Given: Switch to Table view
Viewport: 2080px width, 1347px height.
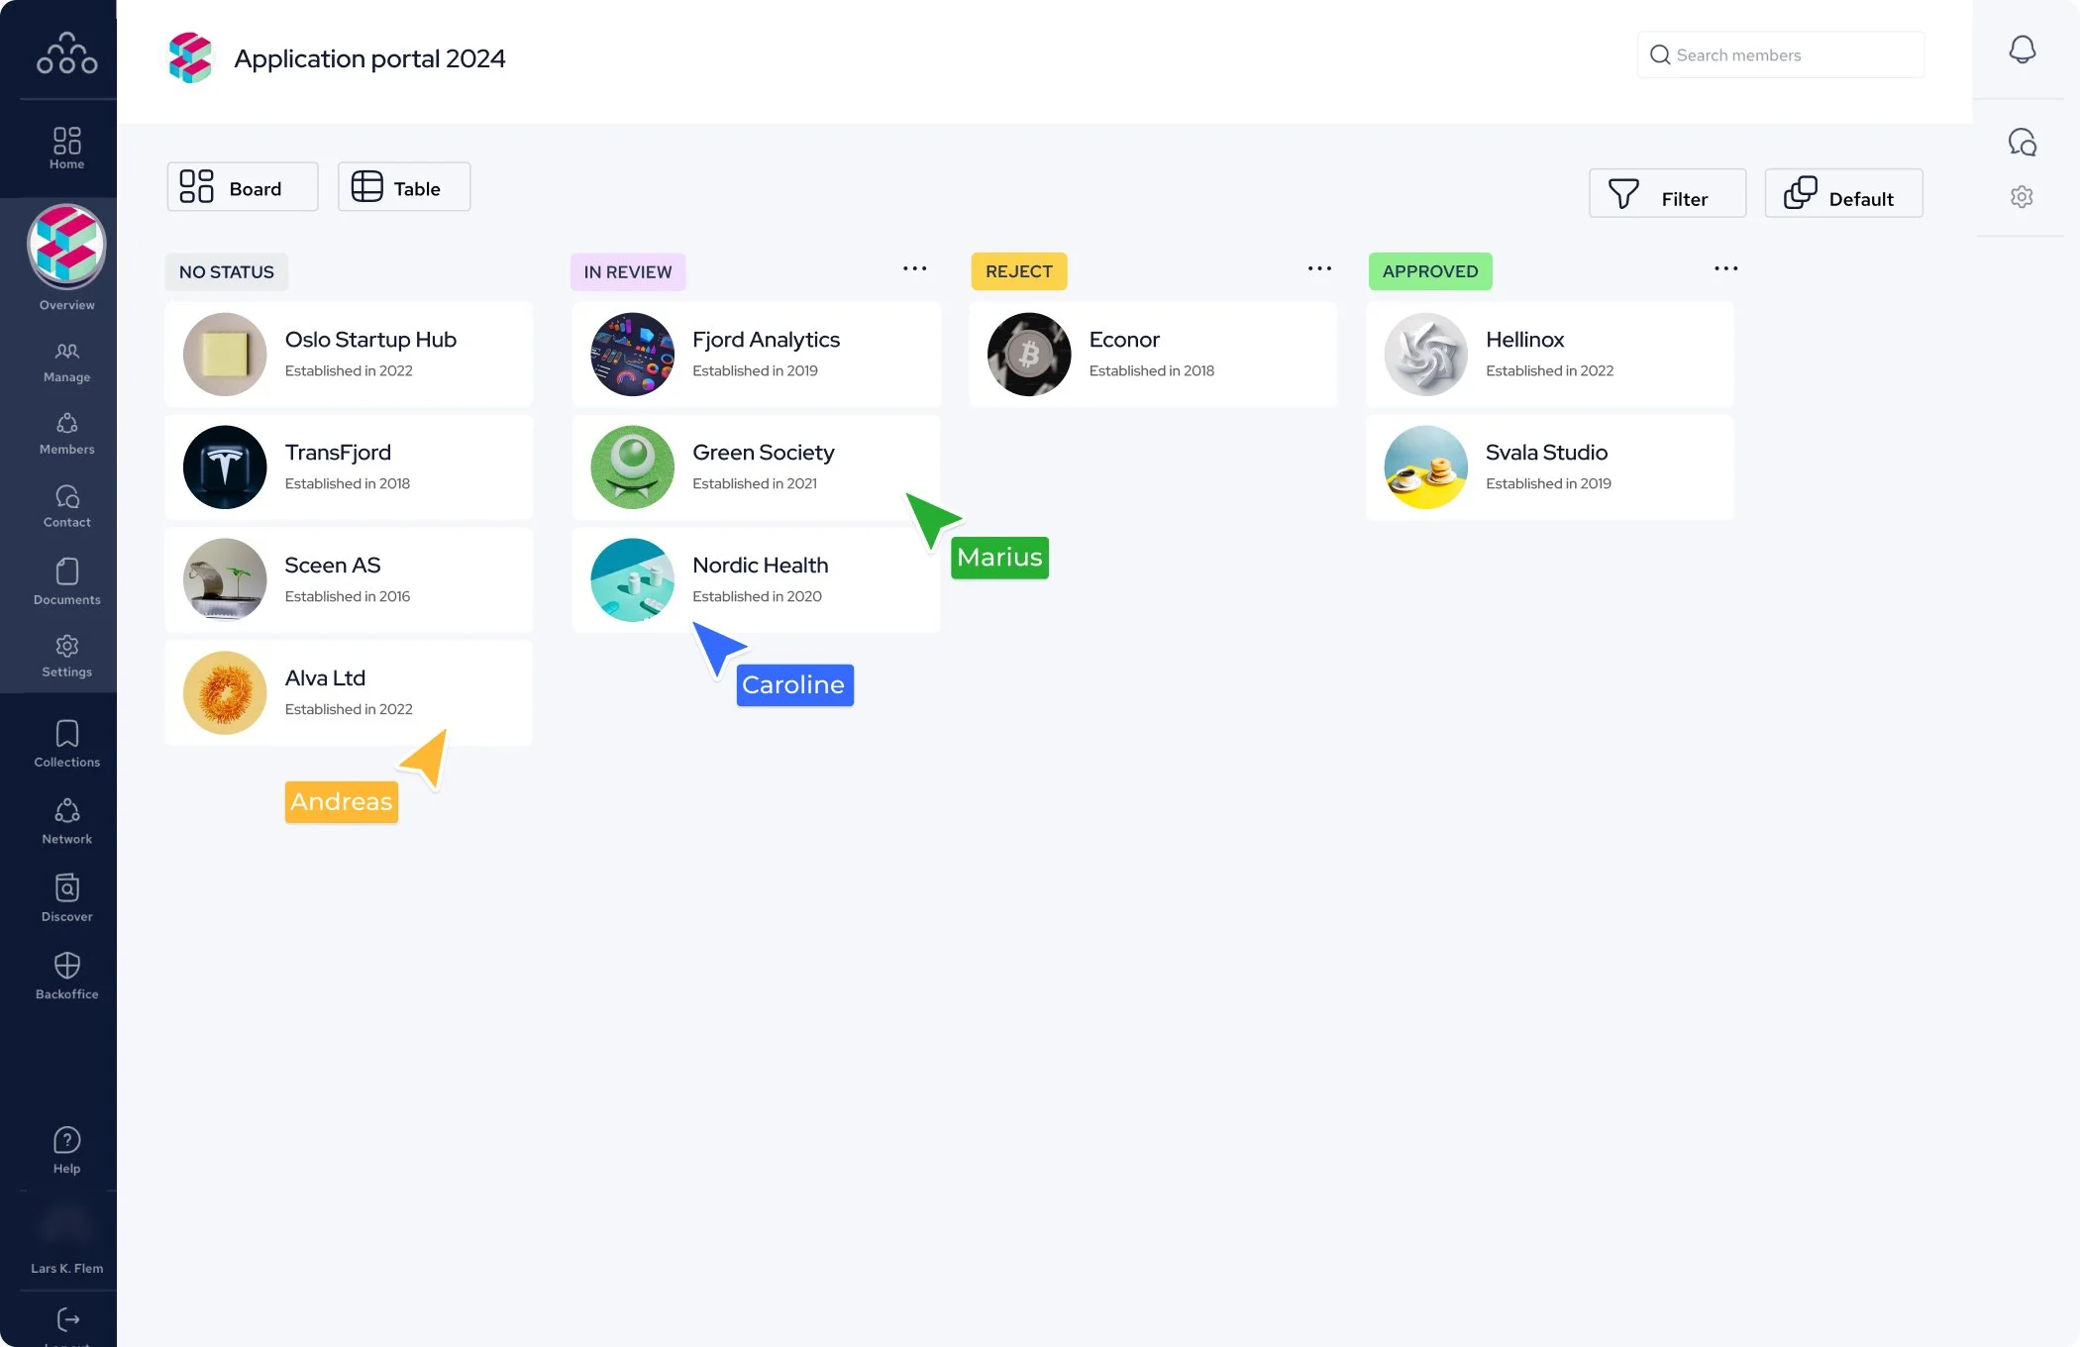Looking at the screenshot, I should (x=403, y=187).
